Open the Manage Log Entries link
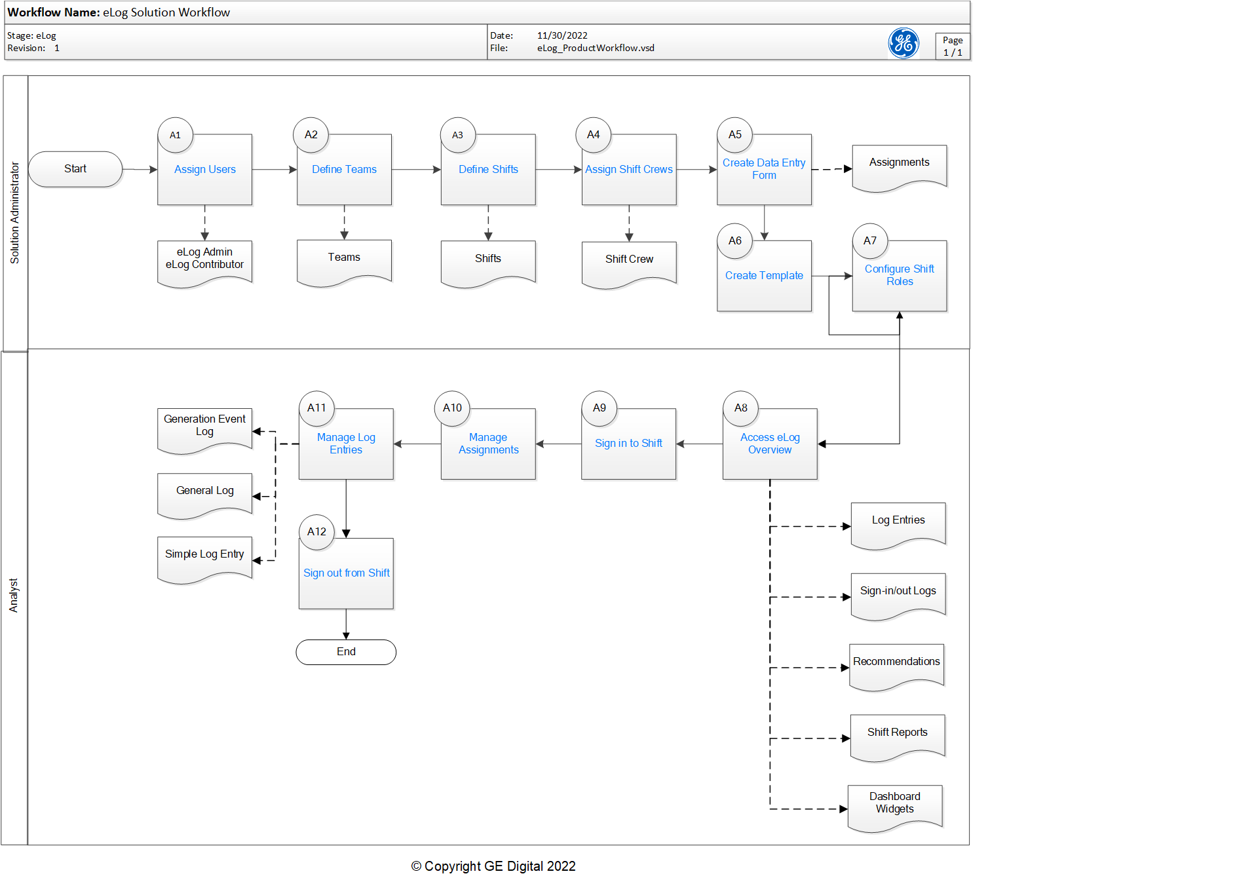The height and width of the screenshot is (878, 1254). (x=346, y=444)
